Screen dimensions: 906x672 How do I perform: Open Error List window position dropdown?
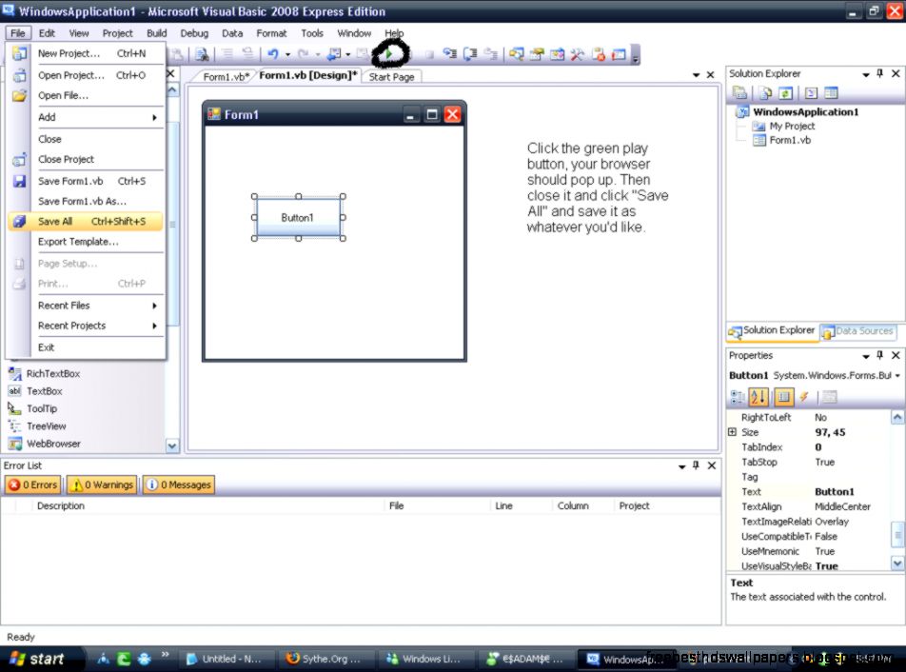click(x=681, y=466)
